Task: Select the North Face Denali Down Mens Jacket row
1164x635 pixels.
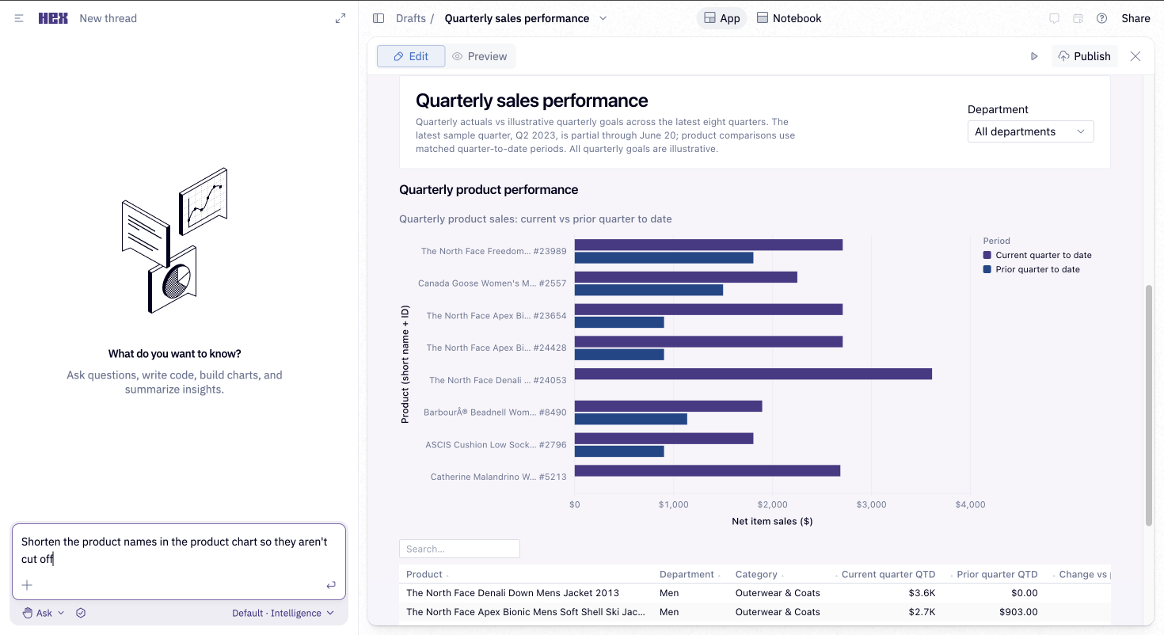Action: pos(755,593)
